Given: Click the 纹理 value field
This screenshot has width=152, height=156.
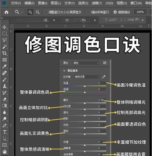Looking at the screenshot, I should coord(102,142).
